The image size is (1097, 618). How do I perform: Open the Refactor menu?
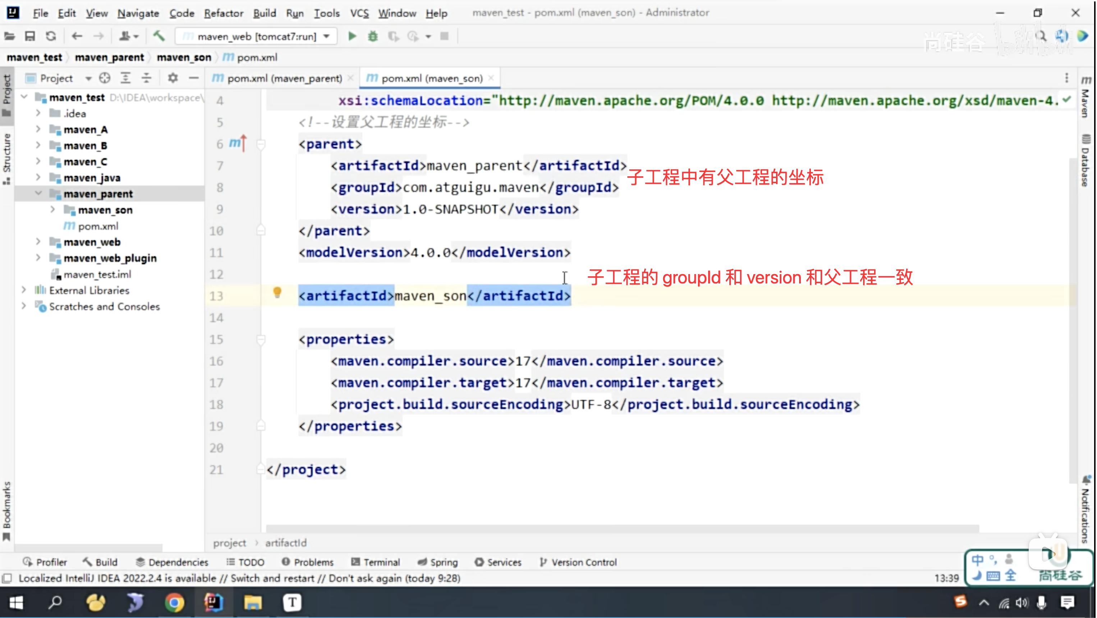point(223,13)
